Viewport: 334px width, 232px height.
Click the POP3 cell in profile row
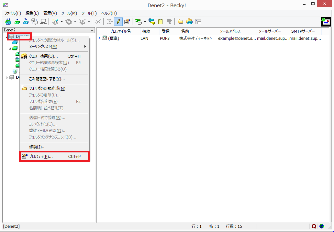(x=165, y=39)
